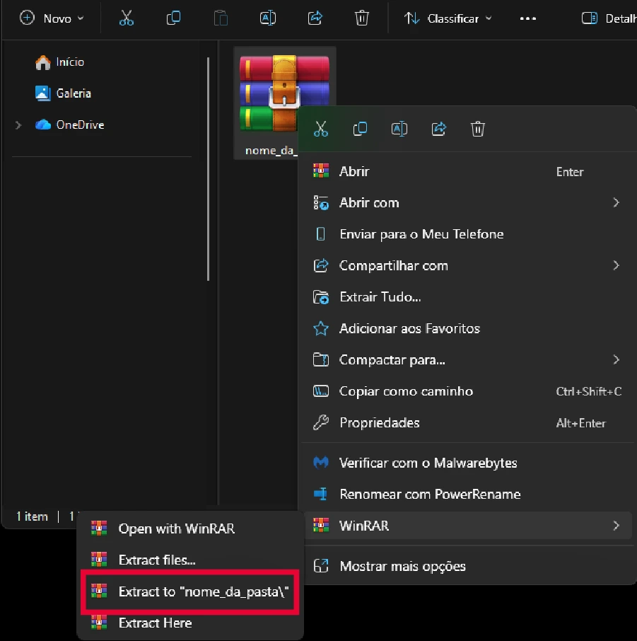Screen dimensions: 637x641
Task: Go to Galeria in the sidebar
Action: coord(74,93)
